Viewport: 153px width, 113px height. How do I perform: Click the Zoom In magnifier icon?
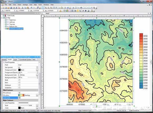(46, 8)
